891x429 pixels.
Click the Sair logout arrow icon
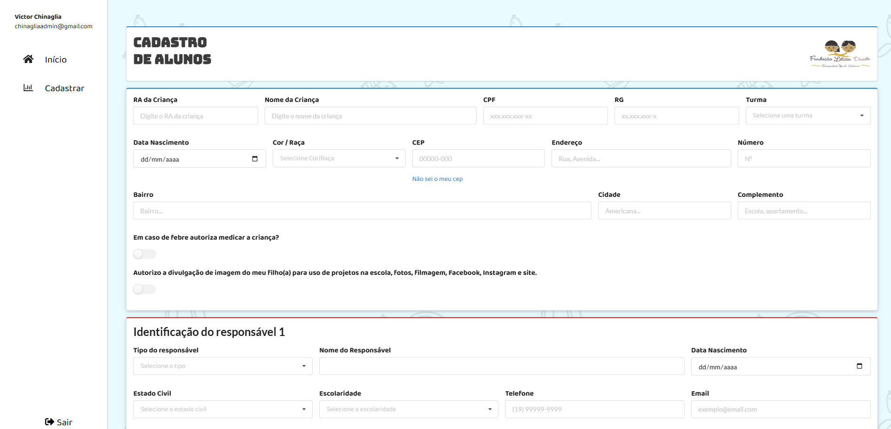tap(49, 422)
